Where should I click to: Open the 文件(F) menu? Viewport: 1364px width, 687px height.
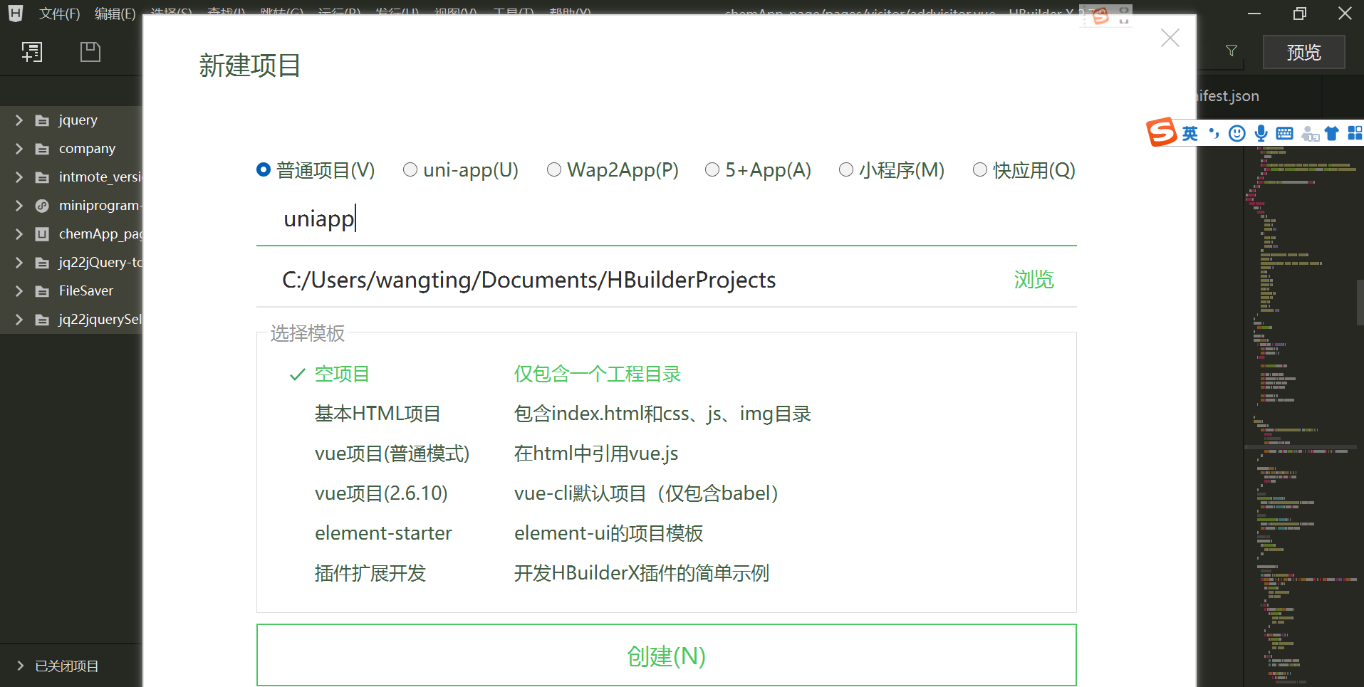point(59,14)
